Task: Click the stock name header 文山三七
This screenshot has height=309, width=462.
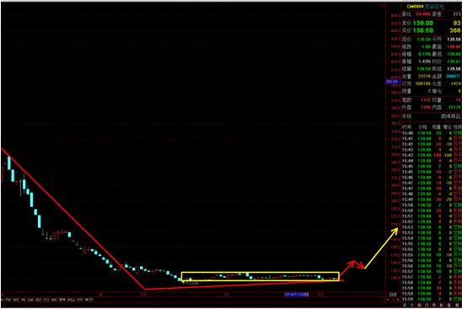Action: (434, 6)
